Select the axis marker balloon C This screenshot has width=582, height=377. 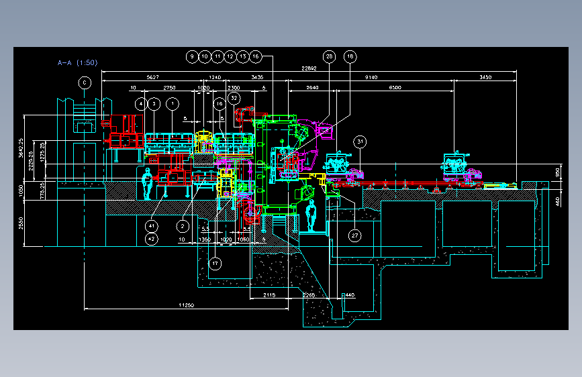coord(85,83)
